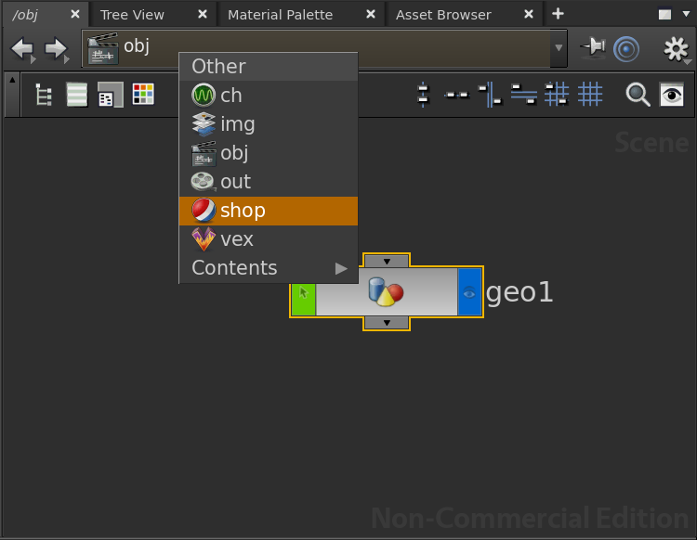697x540 pixels.
Task: Toggle the geo1 green selectable flag
Action: coord(303,292)
